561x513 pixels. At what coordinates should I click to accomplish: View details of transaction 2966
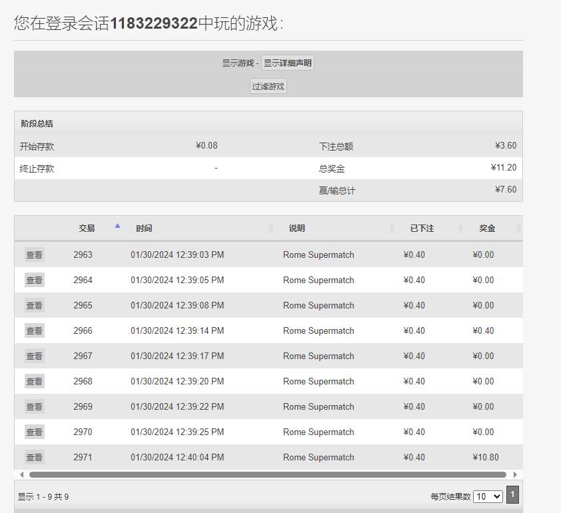(x=34, y=331)
